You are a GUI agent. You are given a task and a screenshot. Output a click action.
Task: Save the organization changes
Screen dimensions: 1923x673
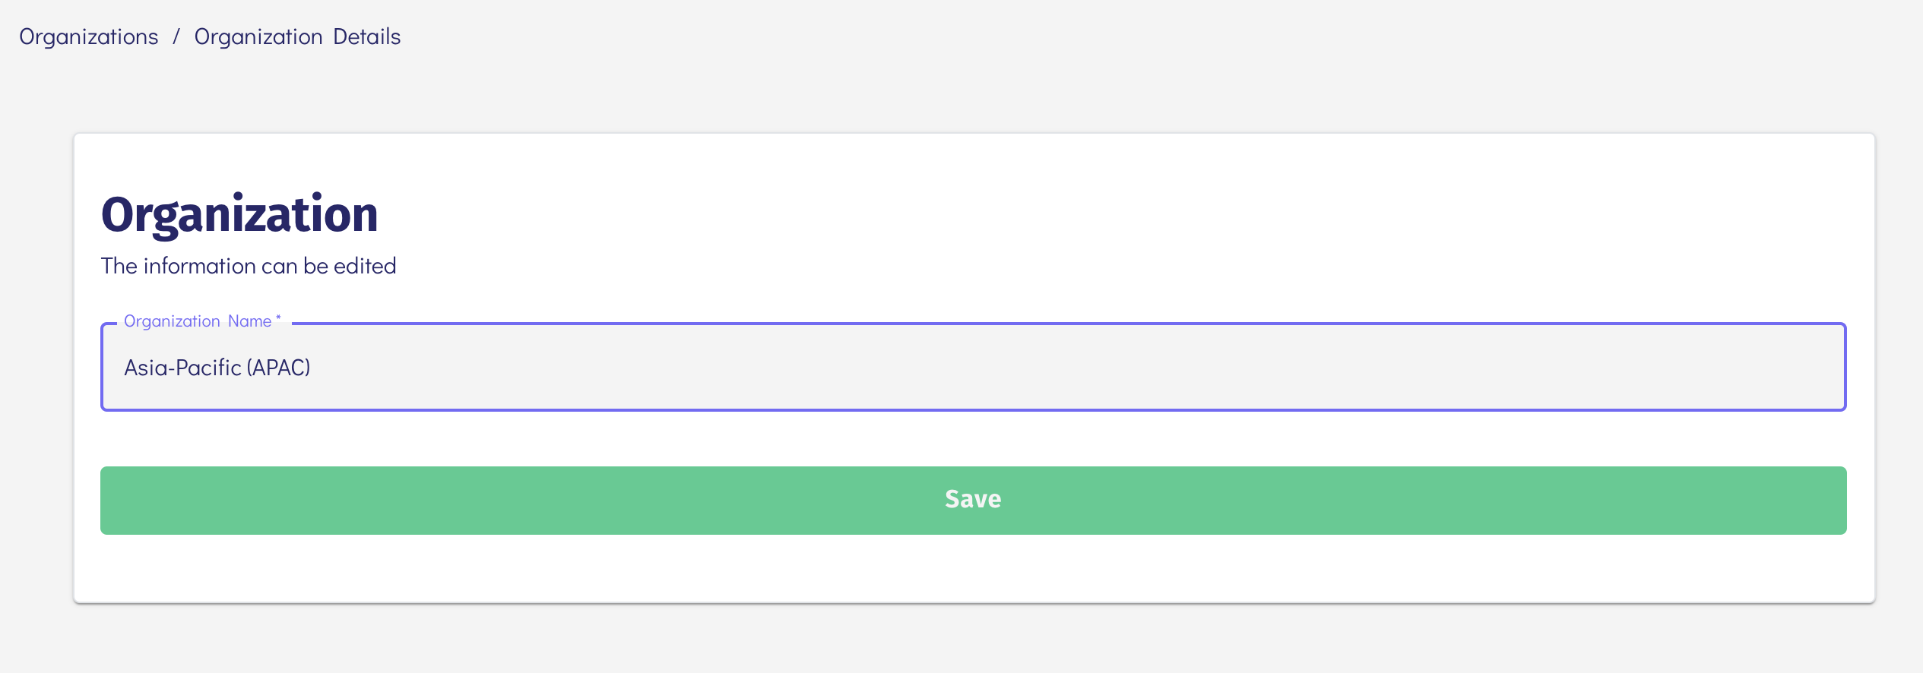[973, 500]
